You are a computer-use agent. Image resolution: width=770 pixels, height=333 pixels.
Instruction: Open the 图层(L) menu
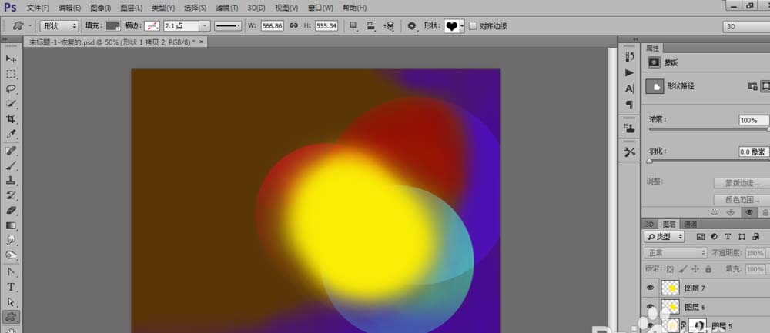pos(131,7)
